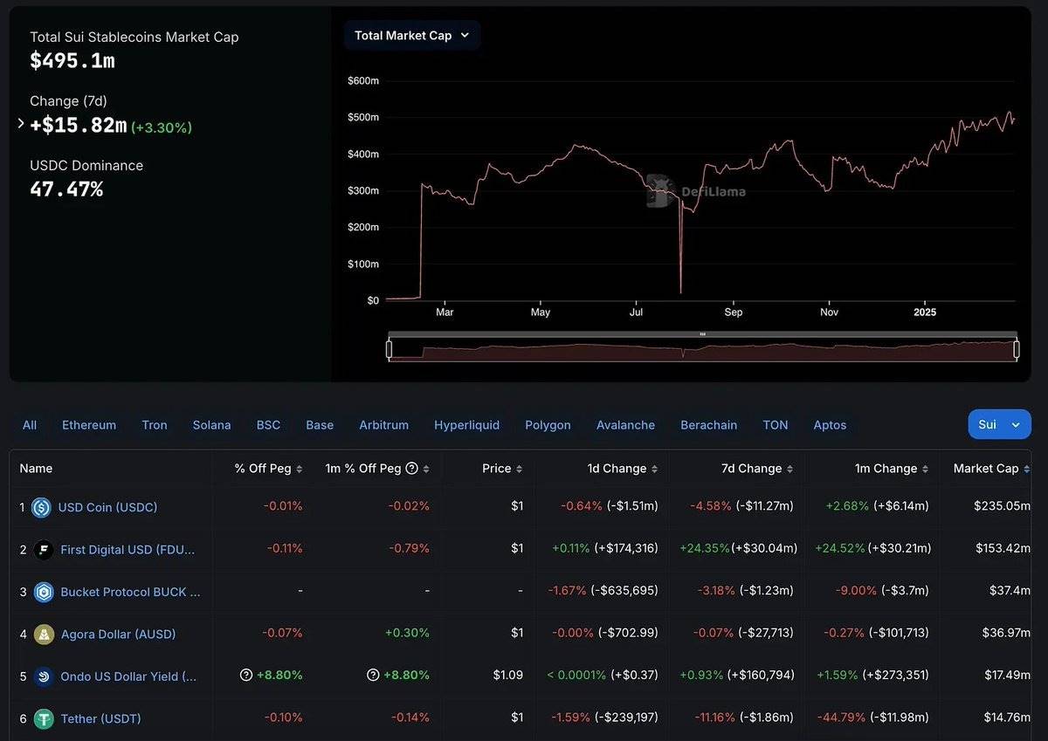Image resolution: width=1048 pixels, height=741 pixels.
Task: Click the Ondo US Dollar Yield icon
Action: [44, 676]
